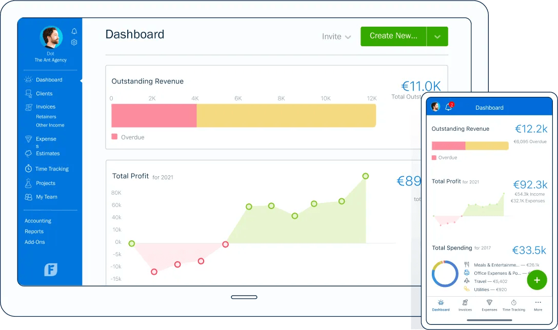Tap the green plus floating button

coord(536,280)
